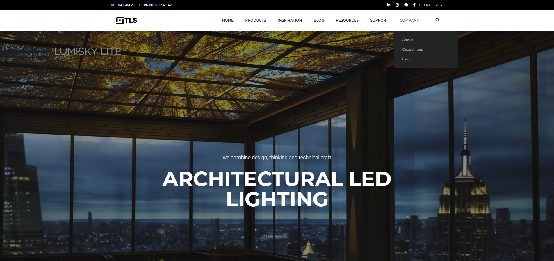Click the Instagram icon in top bar
This screenshot has width=554, height=261.
pos(397,5)
